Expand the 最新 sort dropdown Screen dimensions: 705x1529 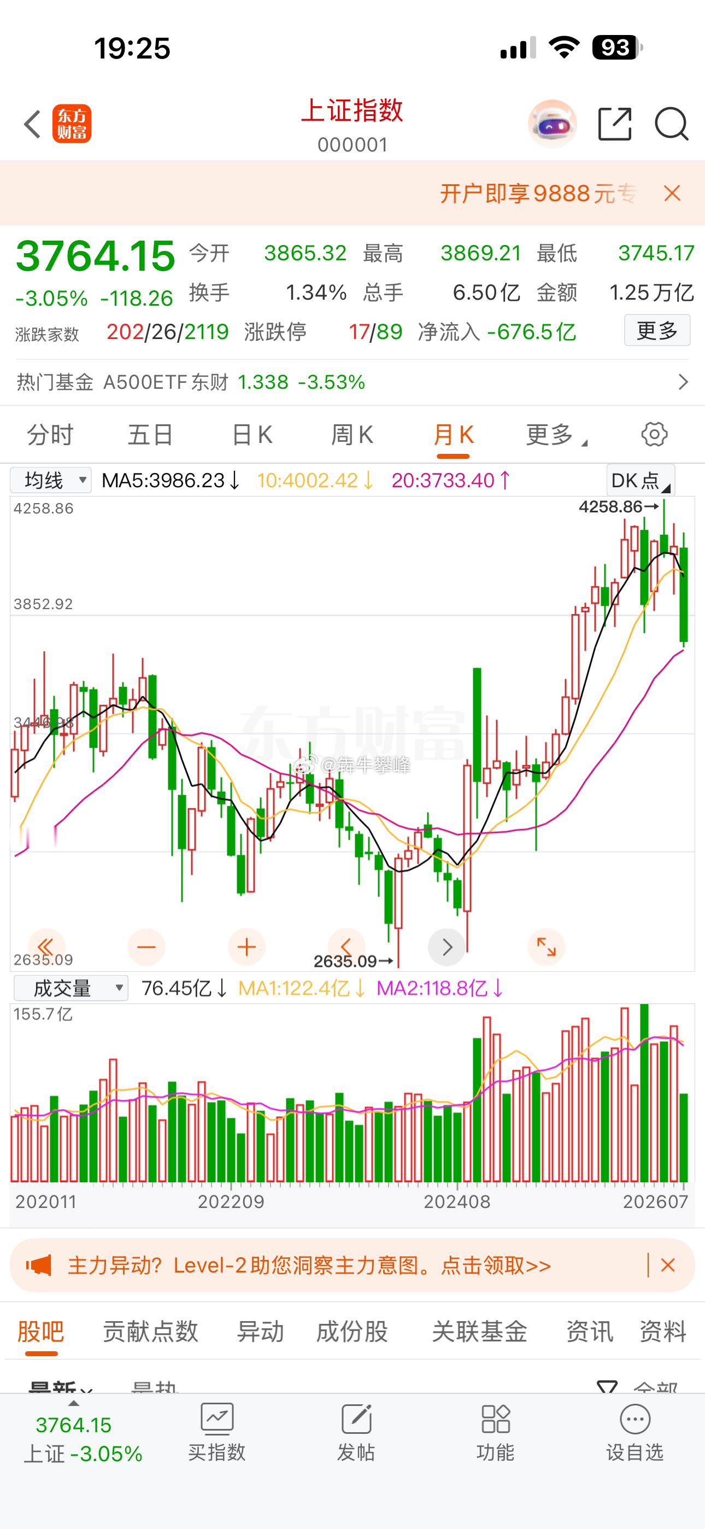point(60,1387)
